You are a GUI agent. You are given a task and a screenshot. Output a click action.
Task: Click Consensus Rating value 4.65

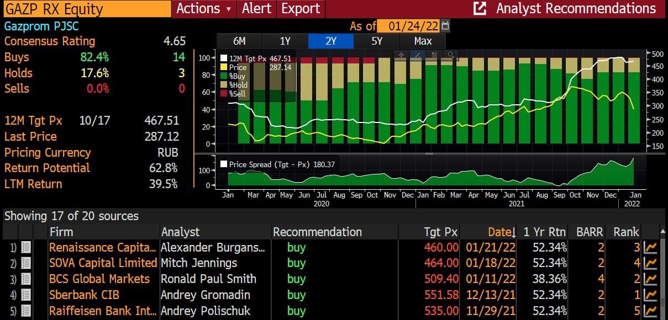[175, 41]
